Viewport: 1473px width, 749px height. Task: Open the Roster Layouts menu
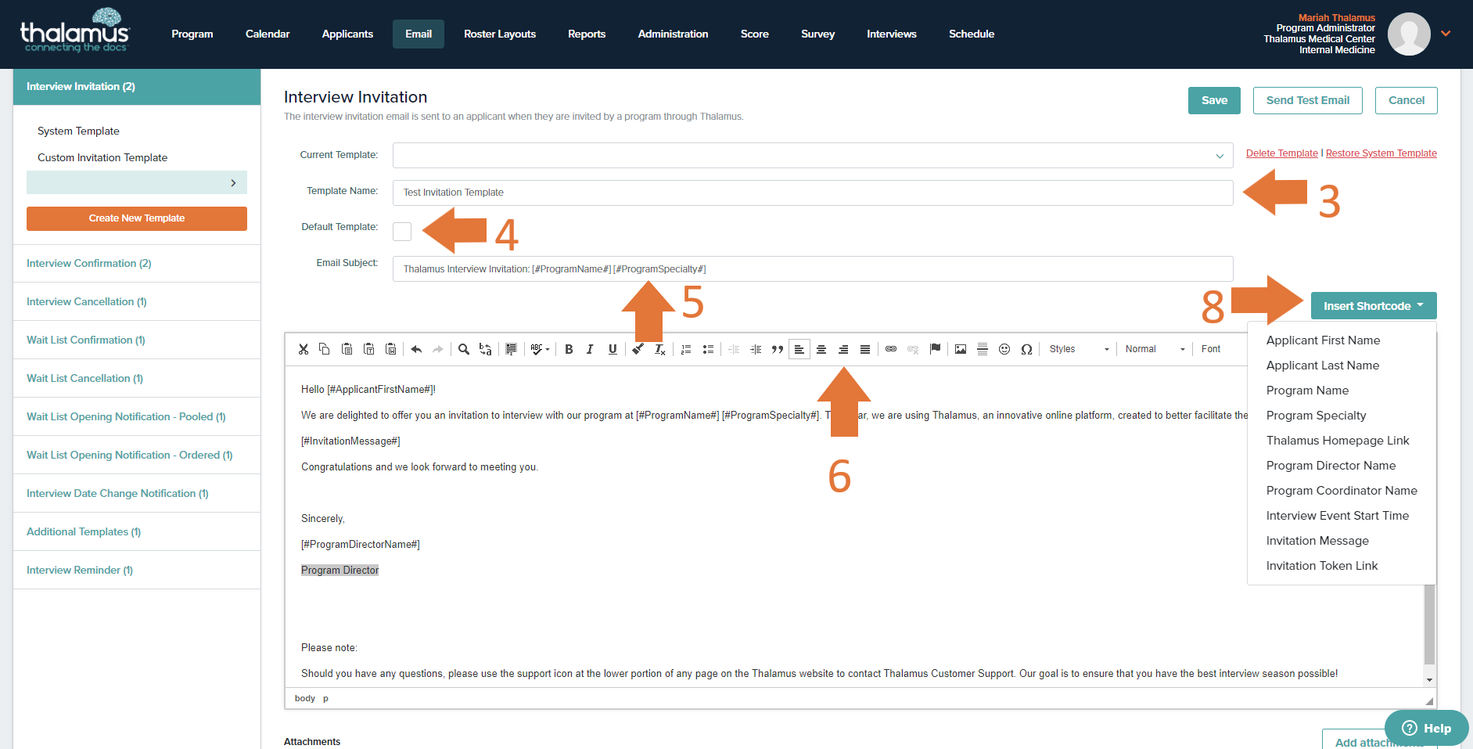[500, 34]
